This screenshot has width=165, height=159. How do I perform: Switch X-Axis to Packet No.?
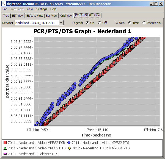[144, 23]
